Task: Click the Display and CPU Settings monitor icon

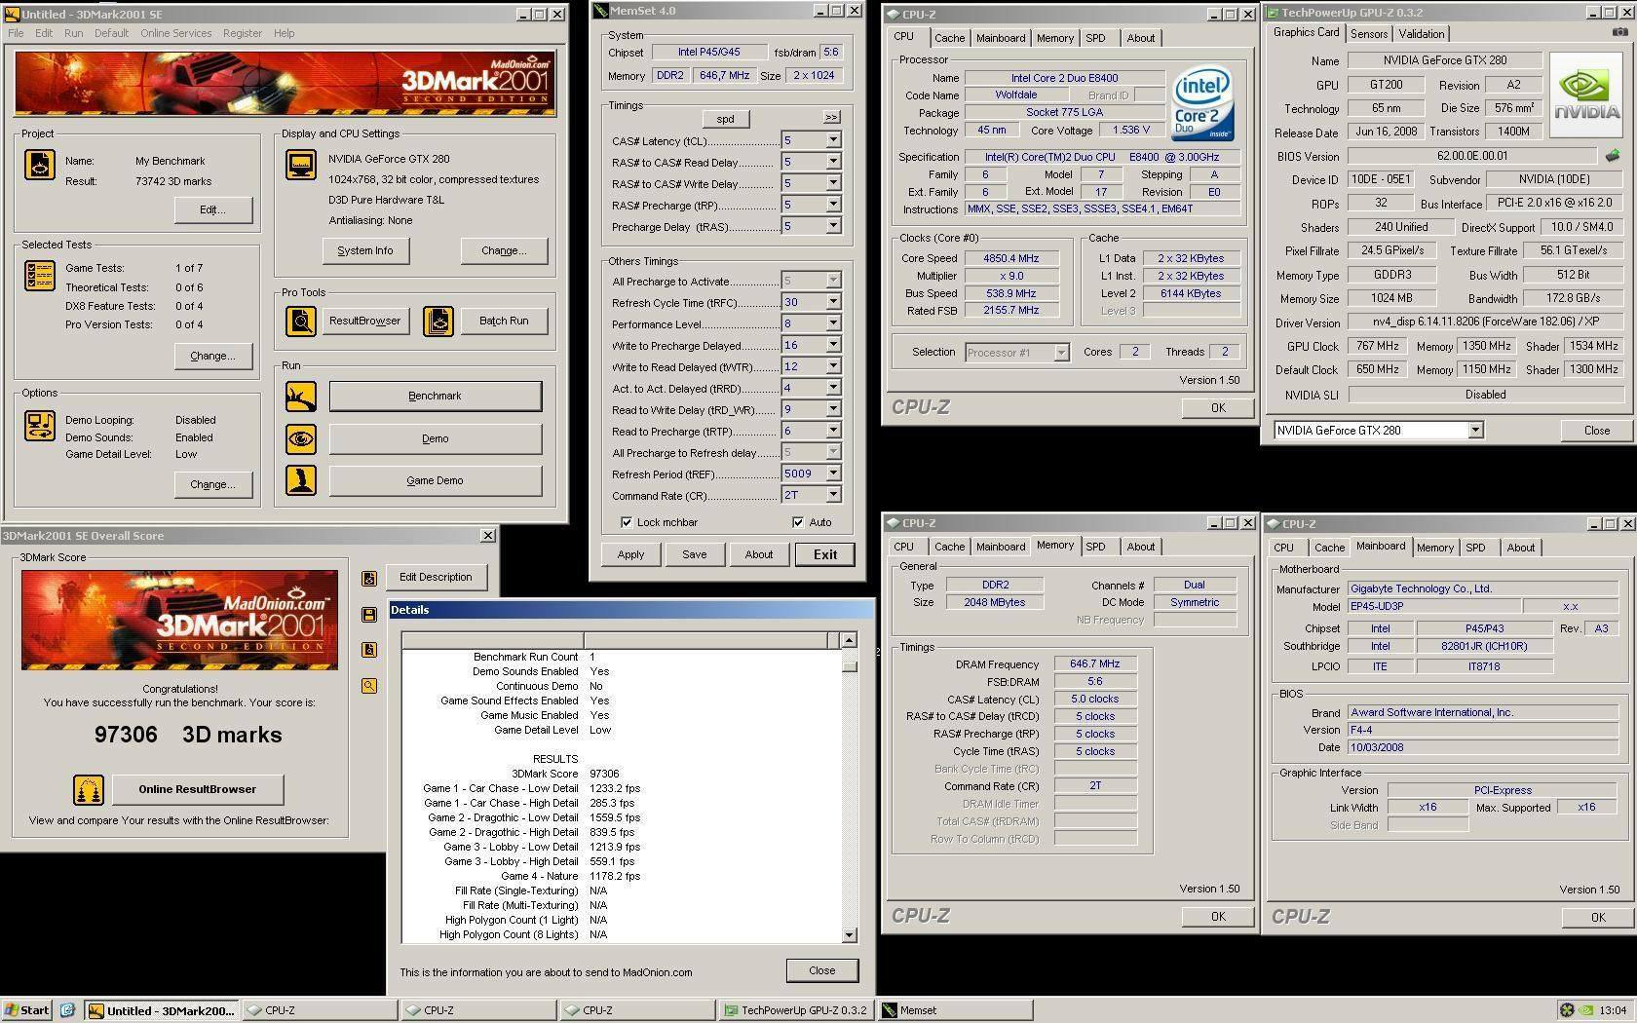Action: 301,165
